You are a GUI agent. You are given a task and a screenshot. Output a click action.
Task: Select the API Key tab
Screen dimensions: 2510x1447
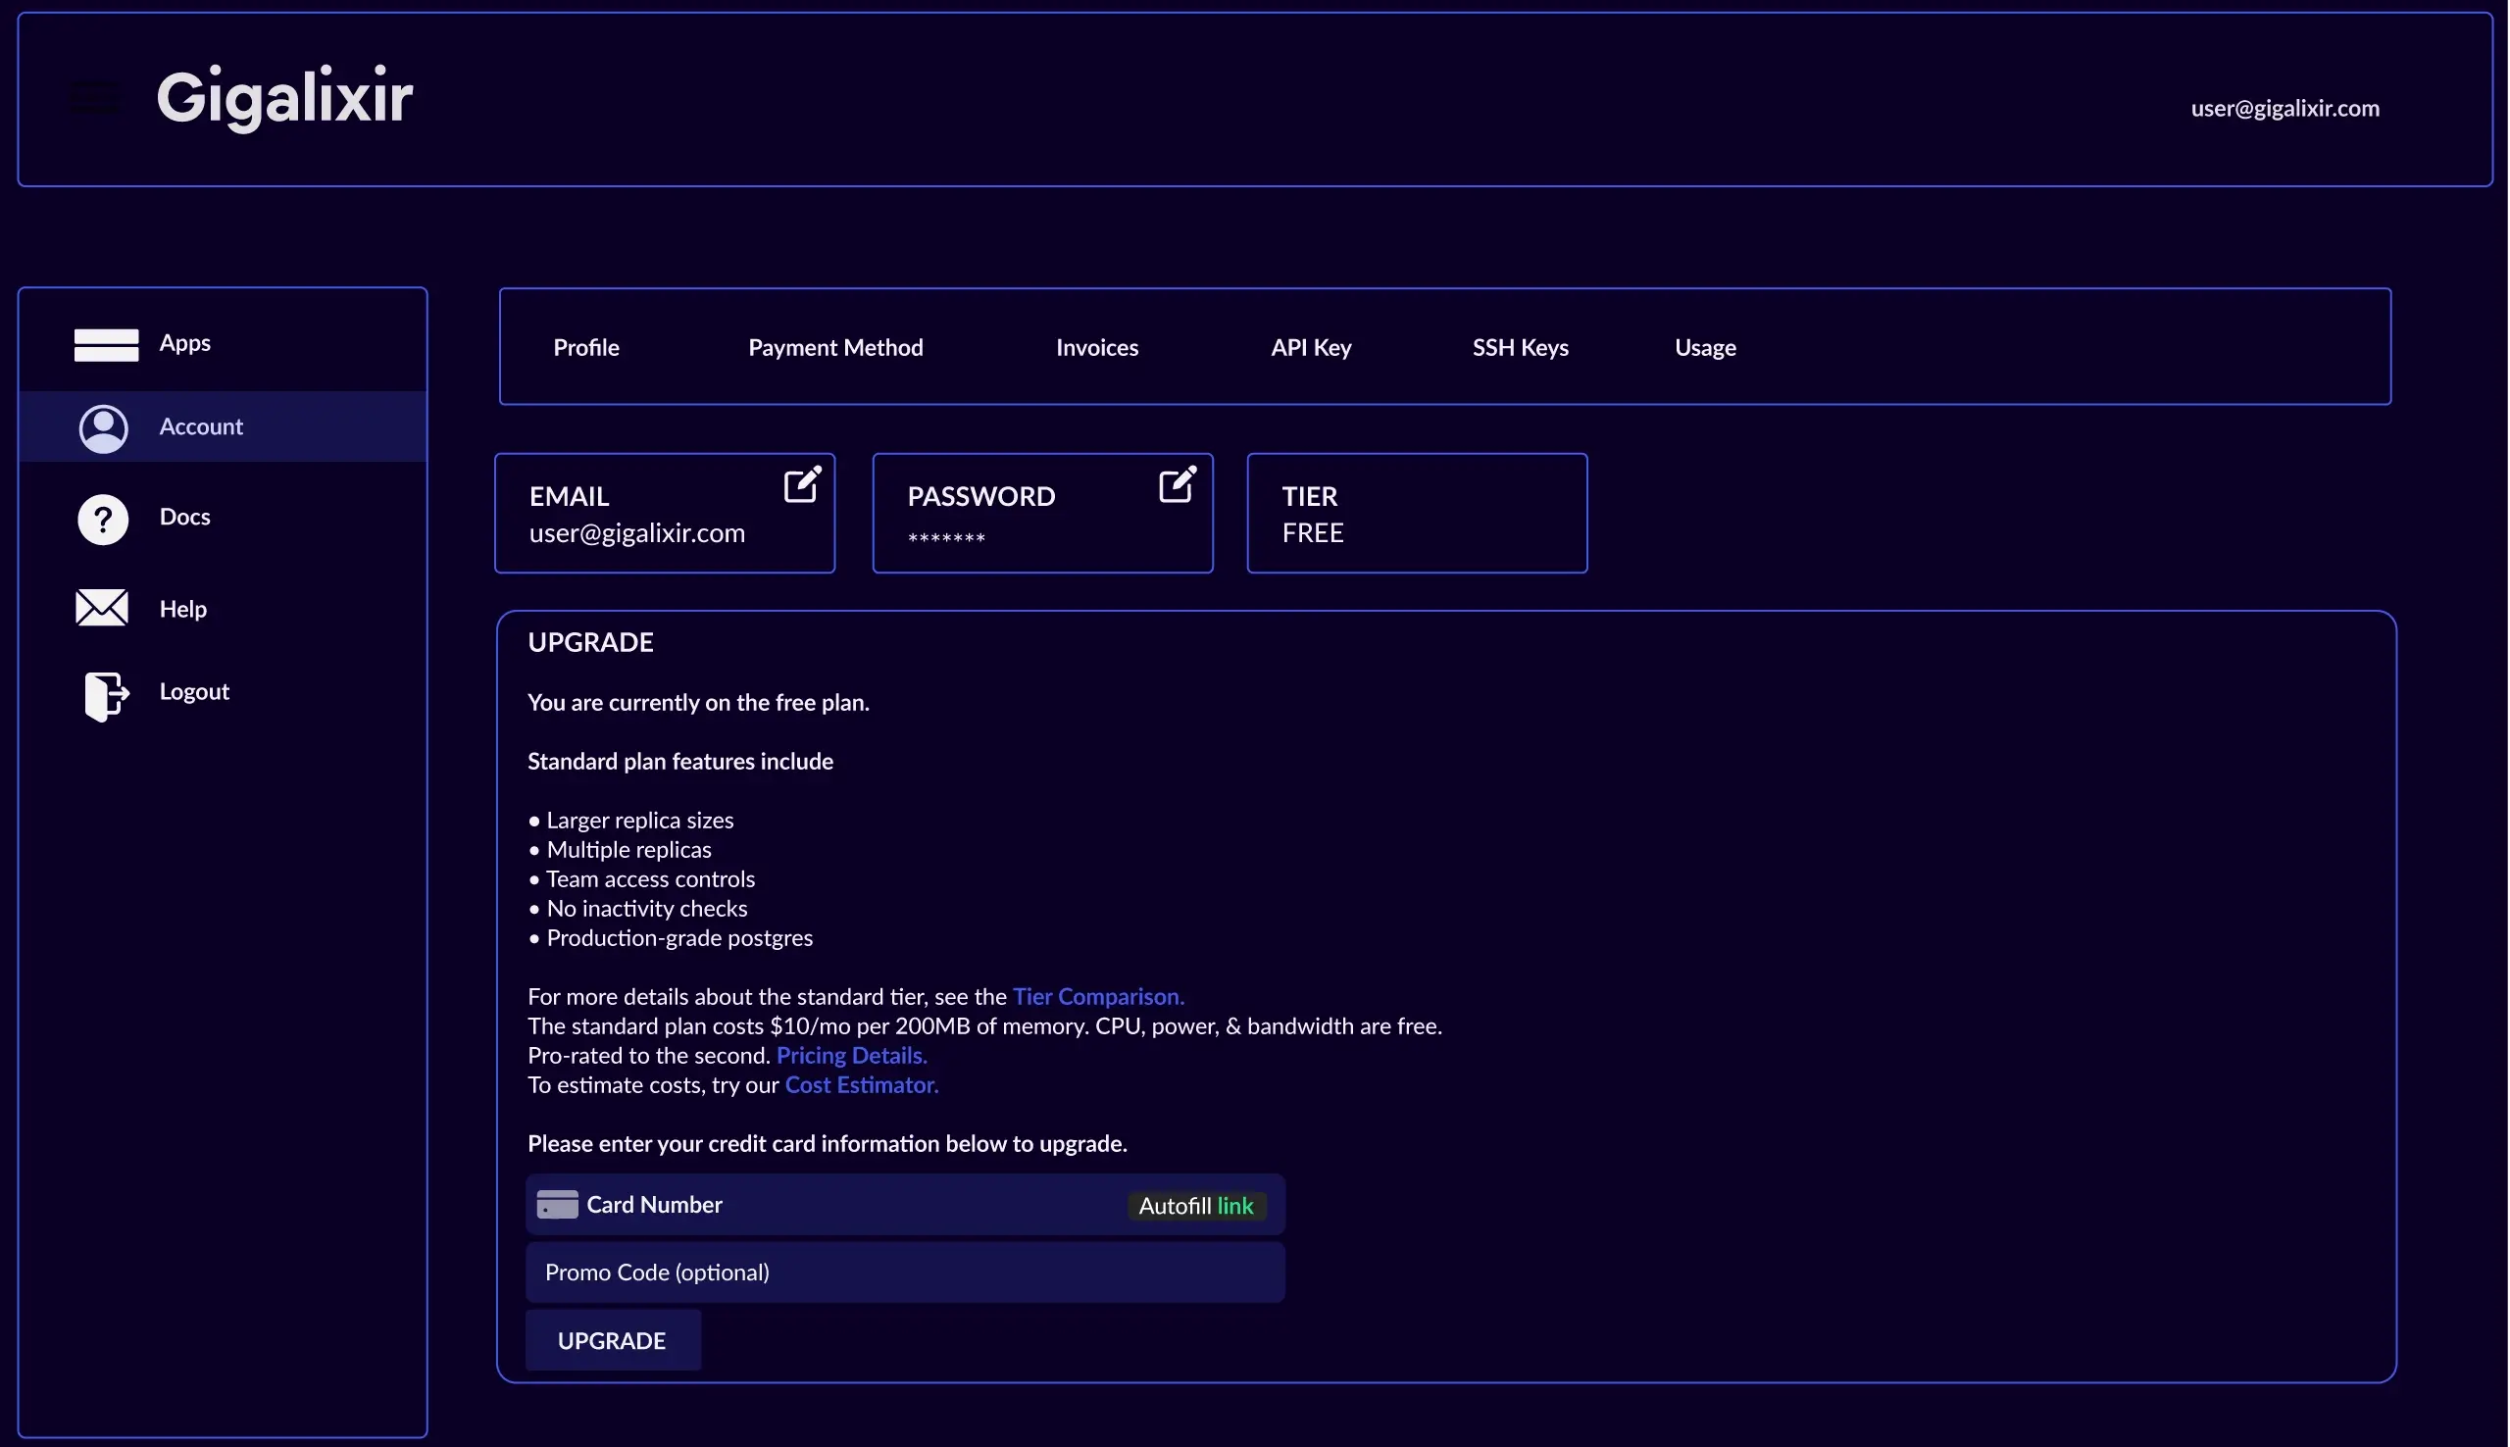[1311, 347]
